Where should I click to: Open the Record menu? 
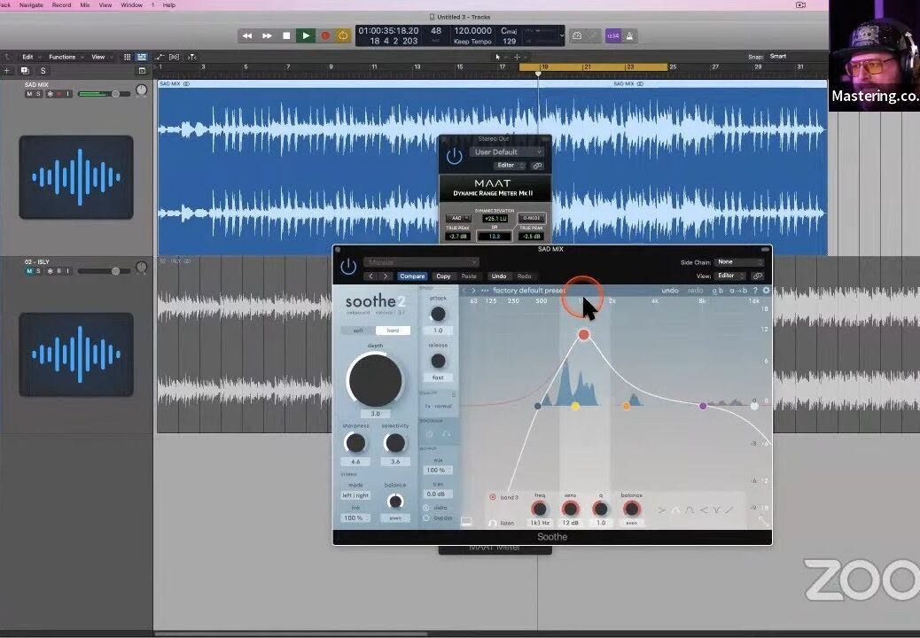[62, 4]
